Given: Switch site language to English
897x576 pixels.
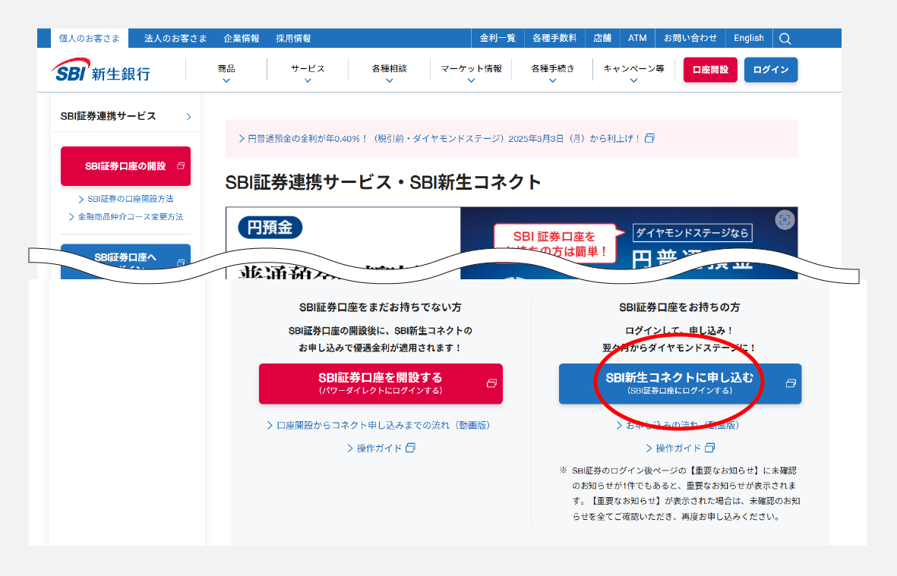Looking at the screenshot, I should (749, 38).
